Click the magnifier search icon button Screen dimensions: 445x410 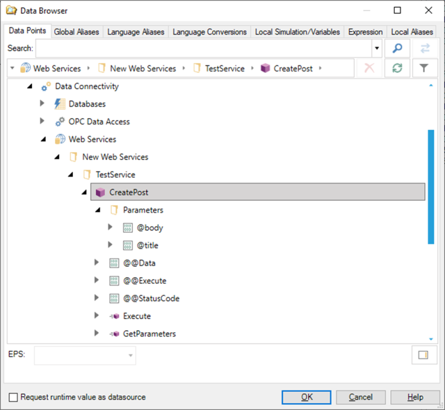[x=397, y=49]
